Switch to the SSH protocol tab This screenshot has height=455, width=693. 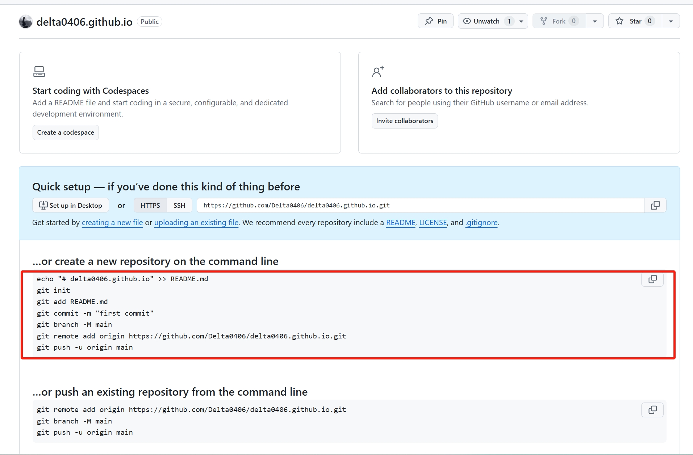[x=179, y=205]
